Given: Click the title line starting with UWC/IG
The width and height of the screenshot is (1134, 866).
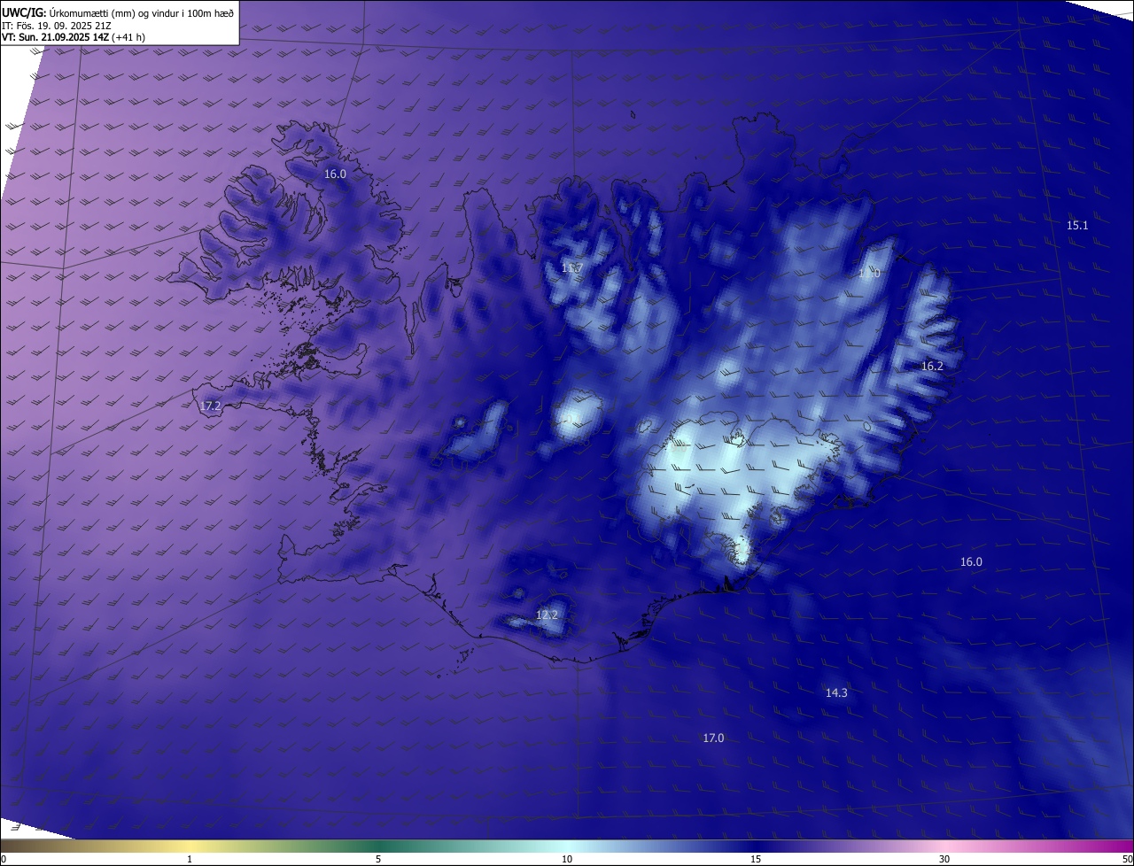Looking at the screenshot, I should [x=118, y=12].
